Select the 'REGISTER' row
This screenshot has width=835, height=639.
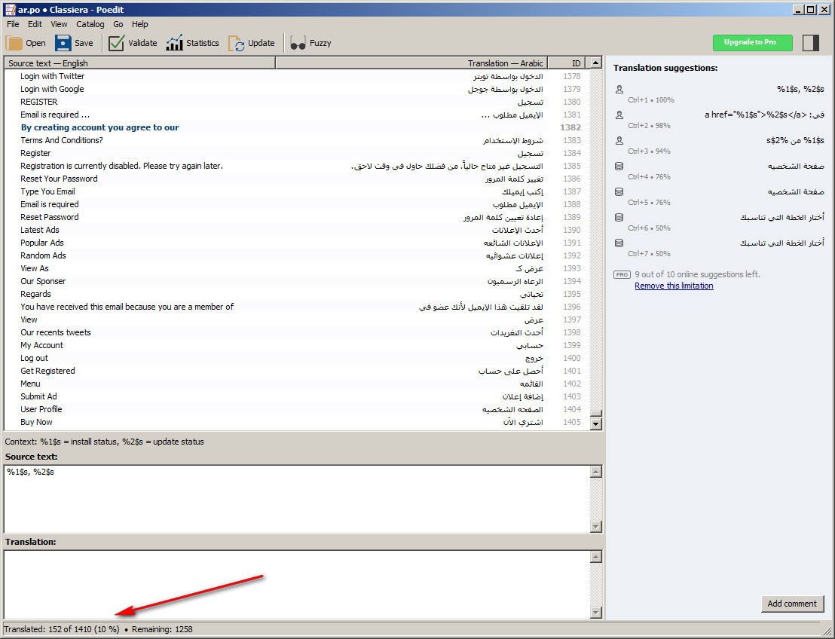tap(296, 102)
